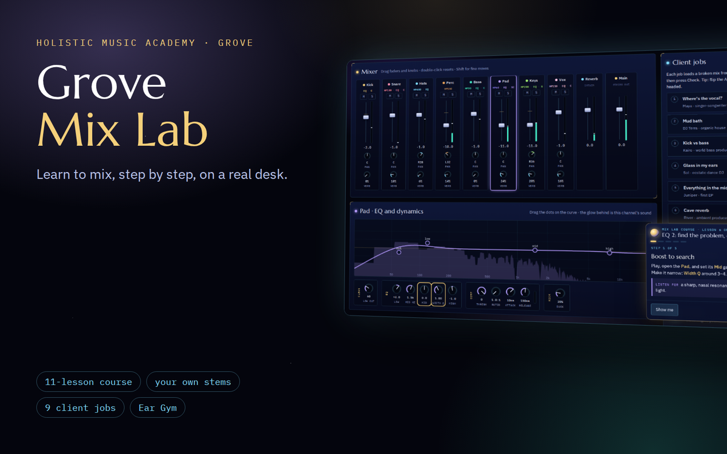This screenshot has width=727, height=454.
Task: Click the Pad channel fader handle
Action: pos(502,125)
